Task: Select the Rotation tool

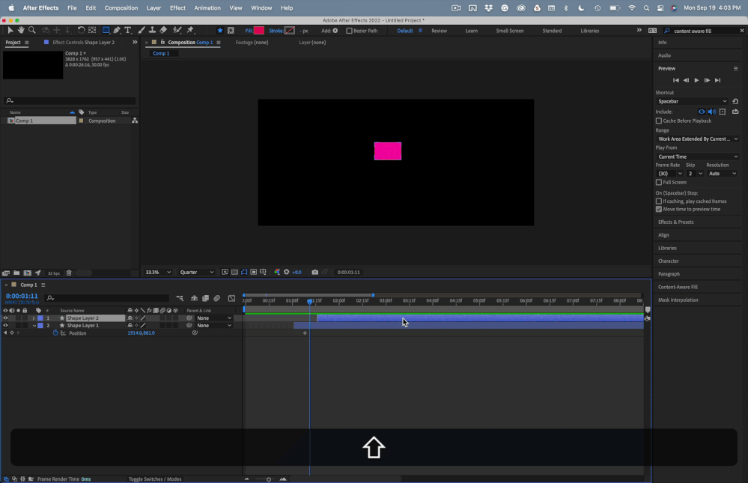Action: click(81, 30)
